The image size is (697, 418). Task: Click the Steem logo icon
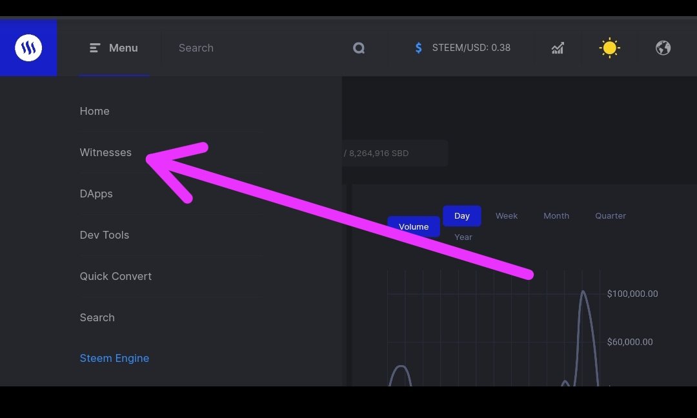click(28, 48)
